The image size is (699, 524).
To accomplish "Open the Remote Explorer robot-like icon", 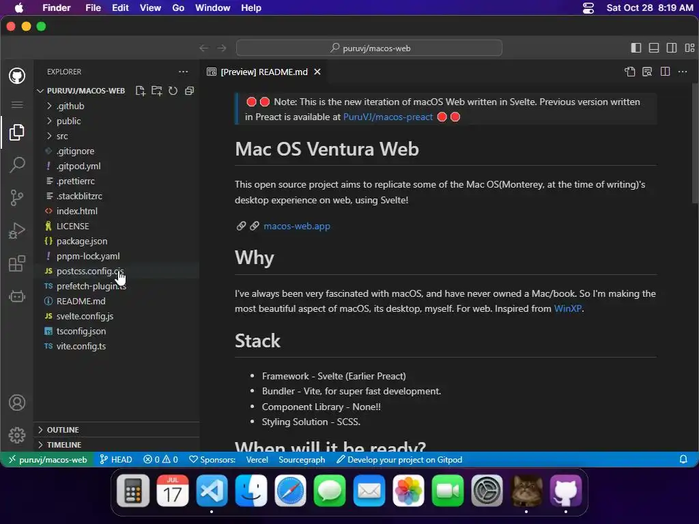I will tap(17, 296).
